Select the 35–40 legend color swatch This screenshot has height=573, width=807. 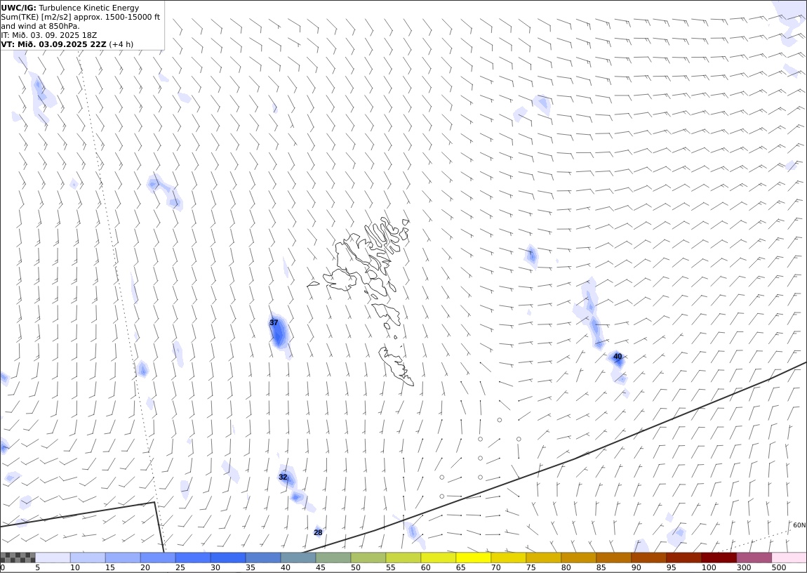pos(263,558)
